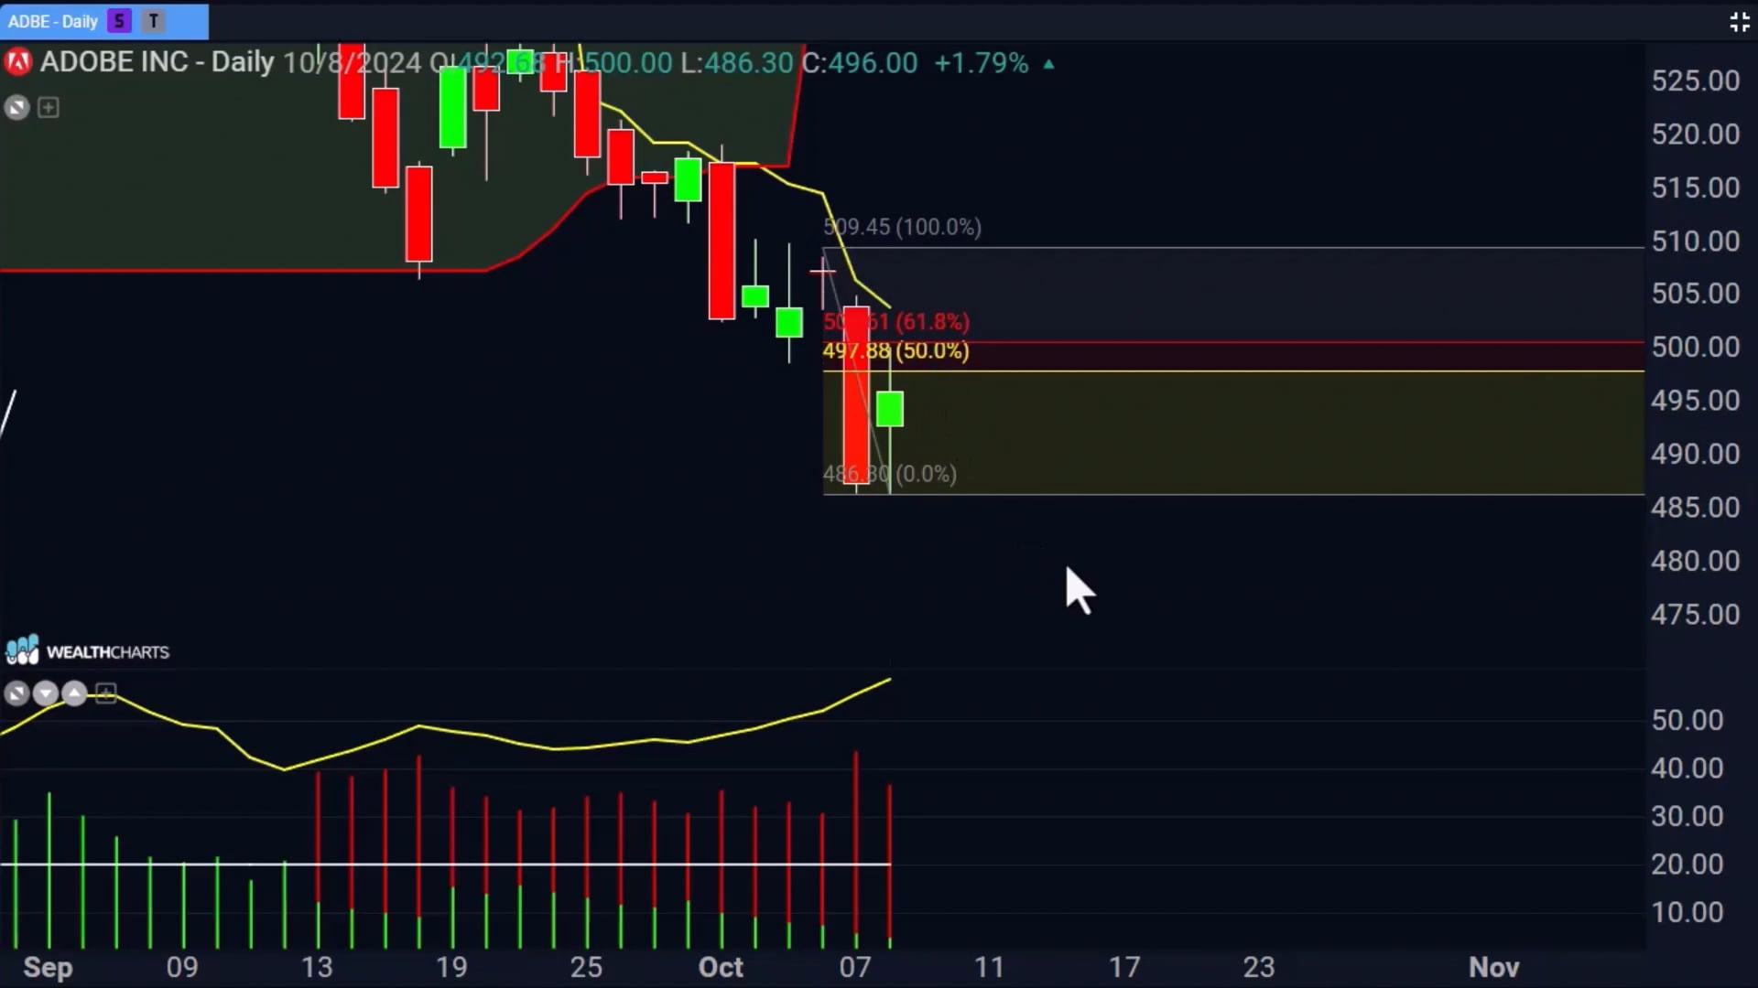
Task: Maximize the price panel with the diagonal-arrow icon
Action: (x=16, y=108)
